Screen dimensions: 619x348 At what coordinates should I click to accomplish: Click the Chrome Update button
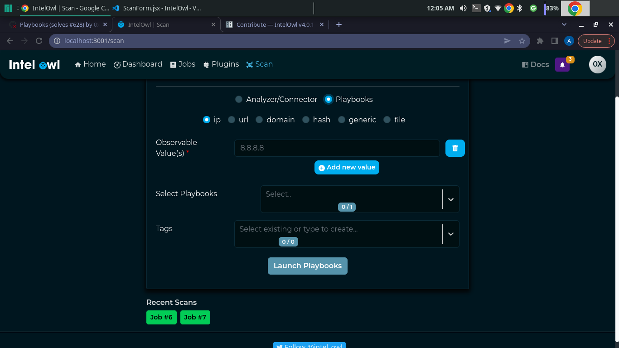coord(596,41)
